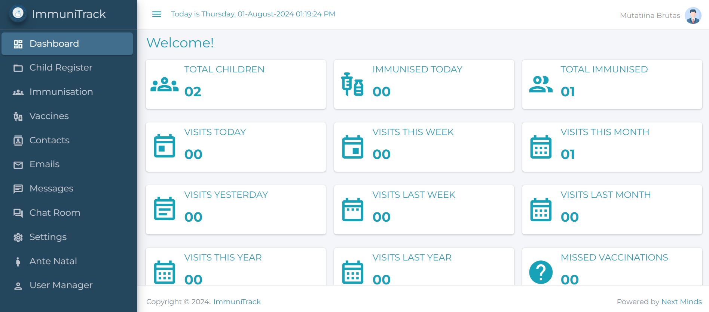Click the Total Children group icon

(x=164, y=84)
